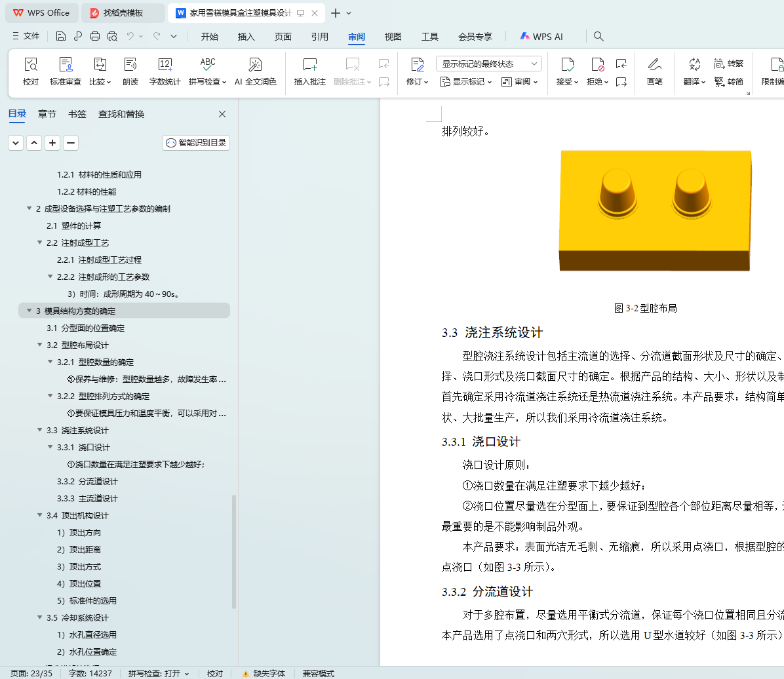Switch to the 视图 ribbon tab
Image resolution: width=784 pixels, height=679 pixels.
pos(393,37)
